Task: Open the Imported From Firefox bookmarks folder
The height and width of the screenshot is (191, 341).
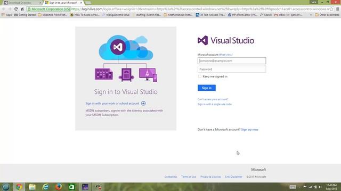Action: tap(52, 15)
